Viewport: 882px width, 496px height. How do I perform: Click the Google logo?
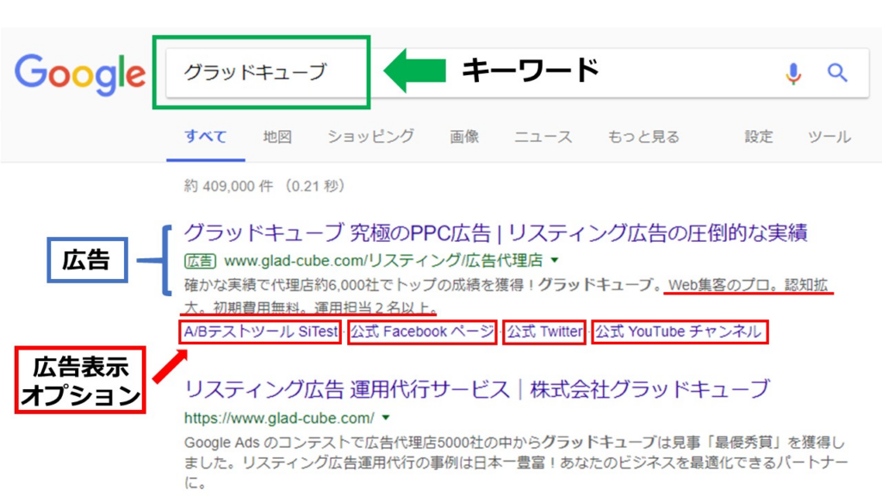click(79, 74)
